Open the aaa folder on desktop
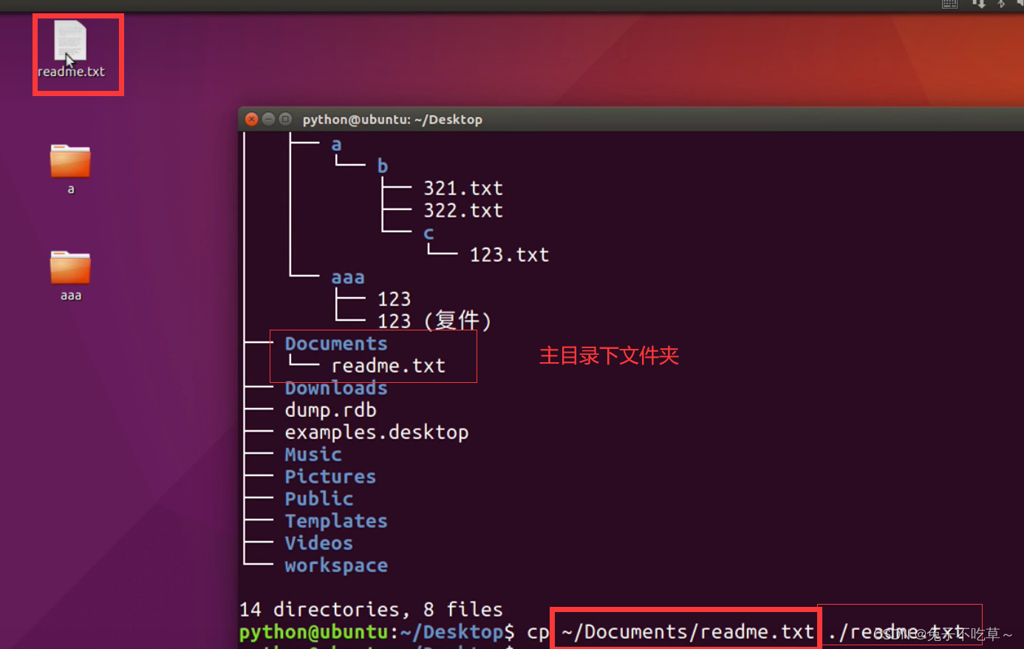The width and height of the screenshot is (1024, 649). [x=70, y=268]
